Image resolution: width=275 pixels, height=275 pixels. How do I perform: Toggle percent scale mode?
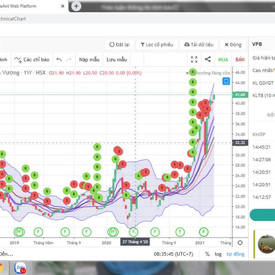(x=207, y=254)
